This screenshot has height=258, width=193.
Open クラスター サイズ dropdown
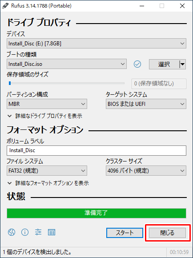click(146, 171)
